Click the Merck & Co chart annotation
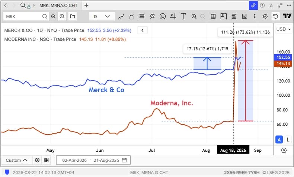The image size is (294, 177). [x=106, y=90]
